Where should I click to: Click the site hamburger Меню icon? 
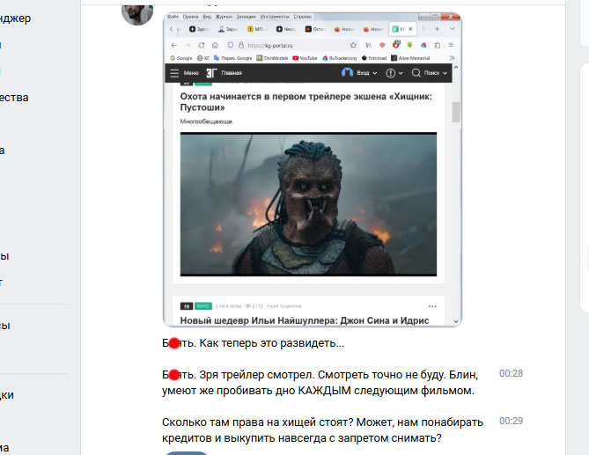174,73
